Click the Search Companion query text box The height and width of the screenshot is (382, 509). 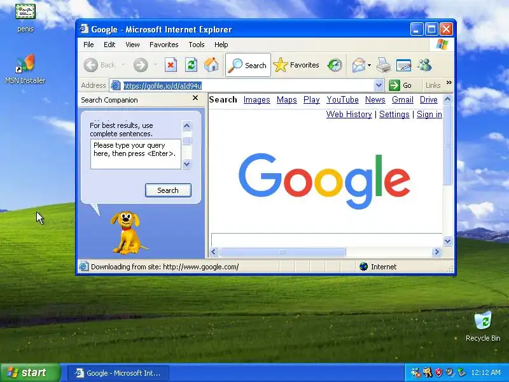[x=136, y=154]
